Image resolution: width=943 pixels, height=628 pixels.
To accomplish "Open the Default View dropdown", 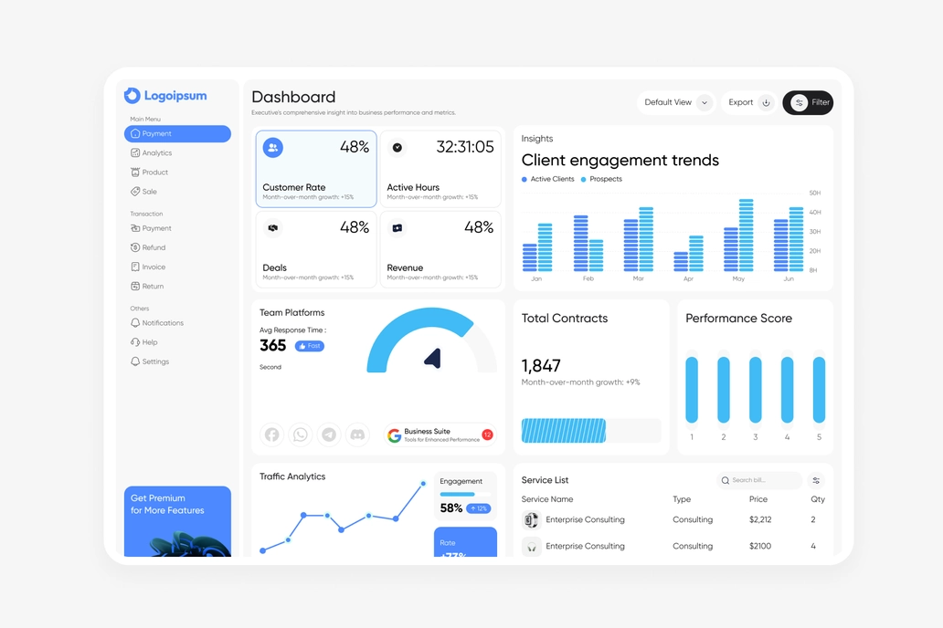I will (675, 102).
